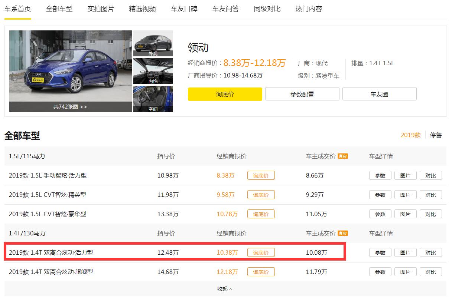View the 空间 space photo thumbnail
Viewport: 452px width, 301px height.
pyautogui.click(x=153, y=99)
